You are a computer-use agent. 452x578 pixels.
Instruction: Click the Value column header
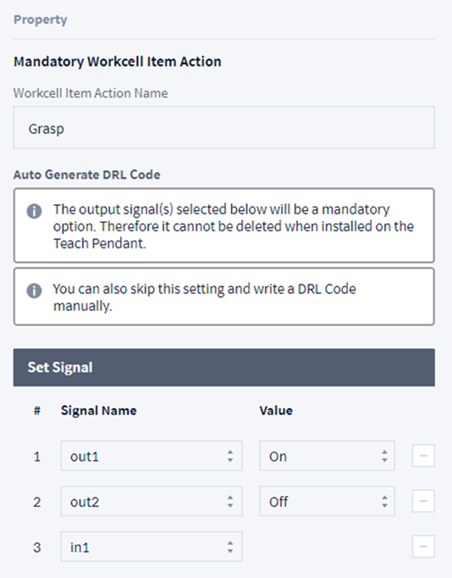pyautogui.click(x=276, y=411)
